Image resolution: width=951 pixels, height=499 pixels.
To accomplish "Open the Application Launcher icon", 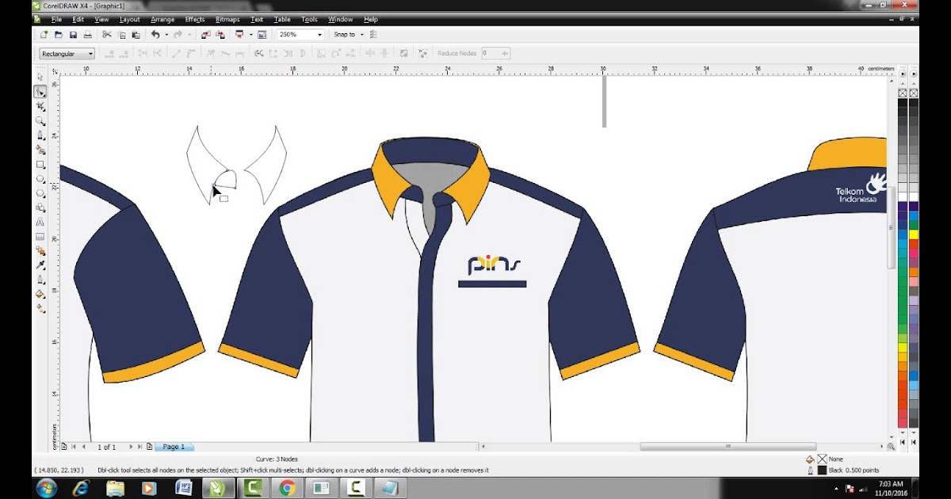I will (239, 35).
